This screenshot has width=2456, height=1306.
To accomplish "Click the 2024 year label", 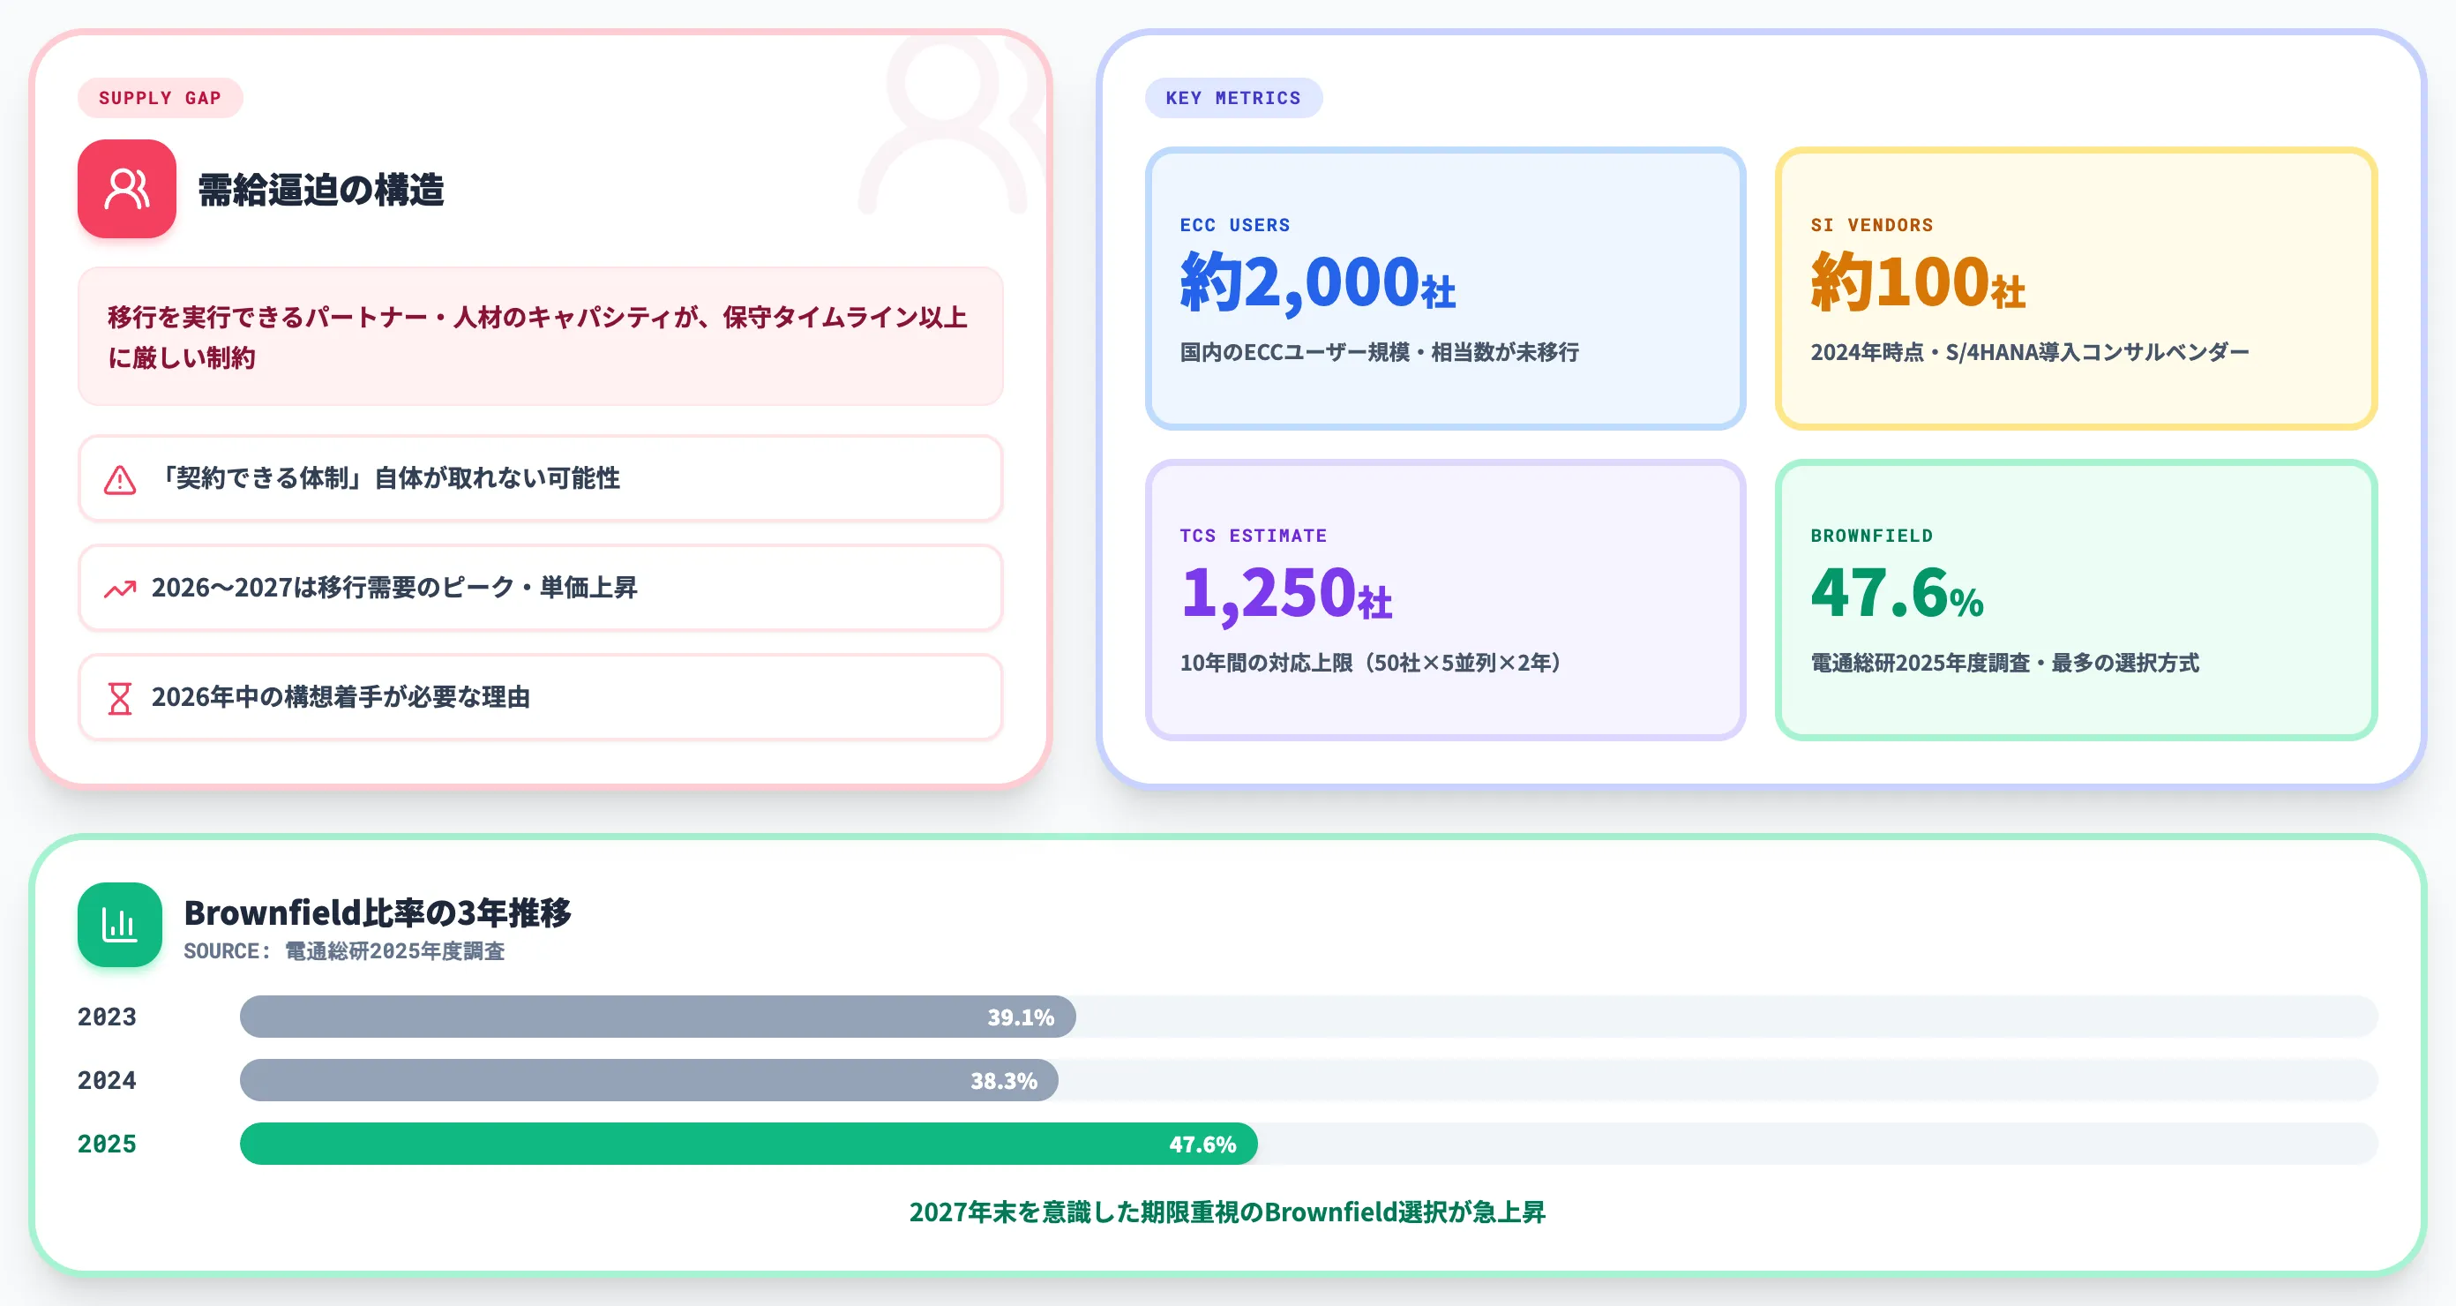I will coord(107,1081).
